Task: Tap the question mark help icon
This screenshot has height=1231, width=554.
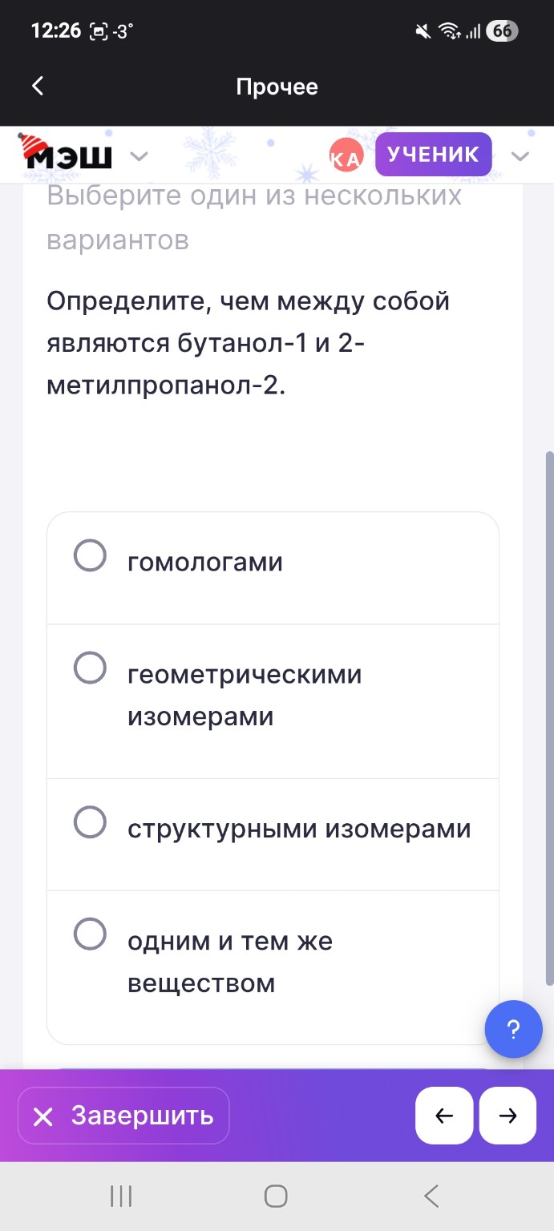Action: tap(513, 1029)
